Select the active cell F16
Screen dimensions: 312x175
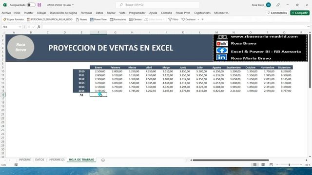point(98,95)
